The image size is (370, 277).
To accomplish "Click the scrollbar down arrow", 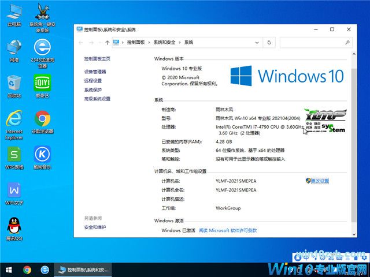I will (x=354, y=234).
